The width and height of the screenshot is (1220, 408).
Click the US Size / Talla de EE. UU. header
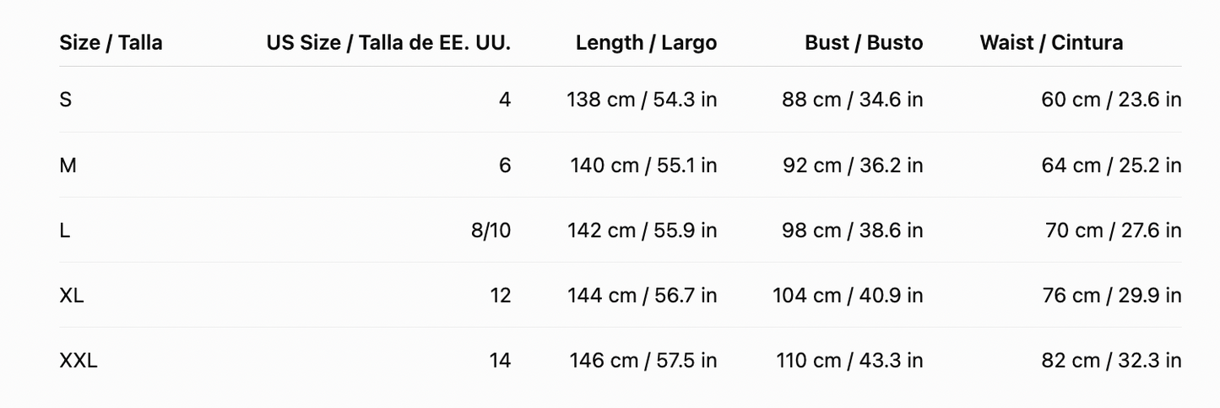[388, 42]
